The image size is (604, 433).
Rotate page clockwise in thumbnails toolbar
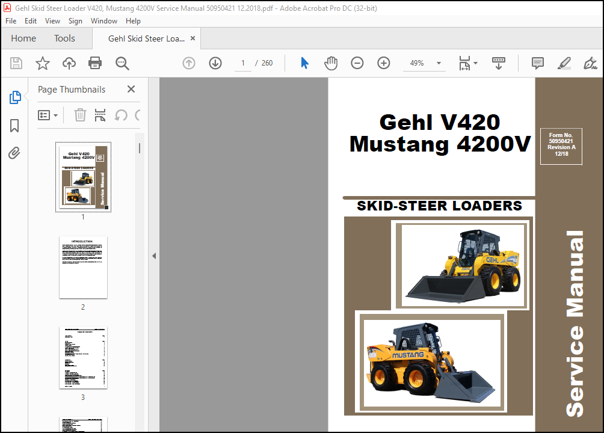(x=138, y=115)
